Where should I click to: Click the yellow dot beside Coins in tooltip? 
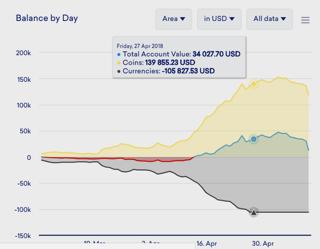[x=119, y=63]
